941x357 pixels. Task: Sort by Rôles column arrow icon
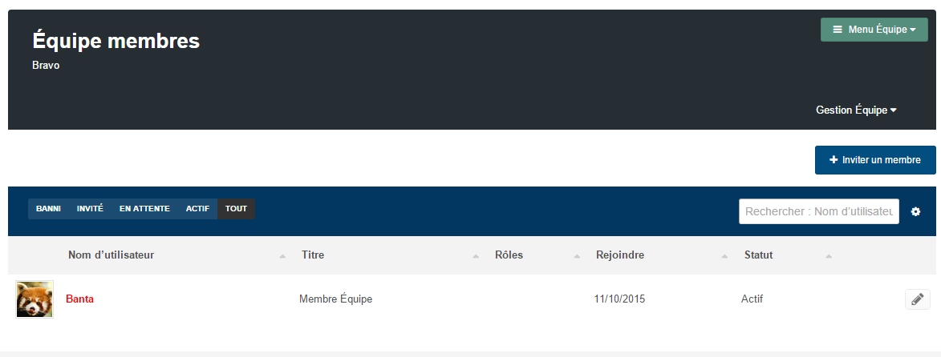[x=577, y=256]
